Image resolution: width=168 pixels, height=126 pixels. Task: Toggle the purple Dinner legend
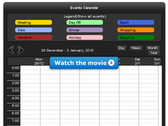point(85,30)
